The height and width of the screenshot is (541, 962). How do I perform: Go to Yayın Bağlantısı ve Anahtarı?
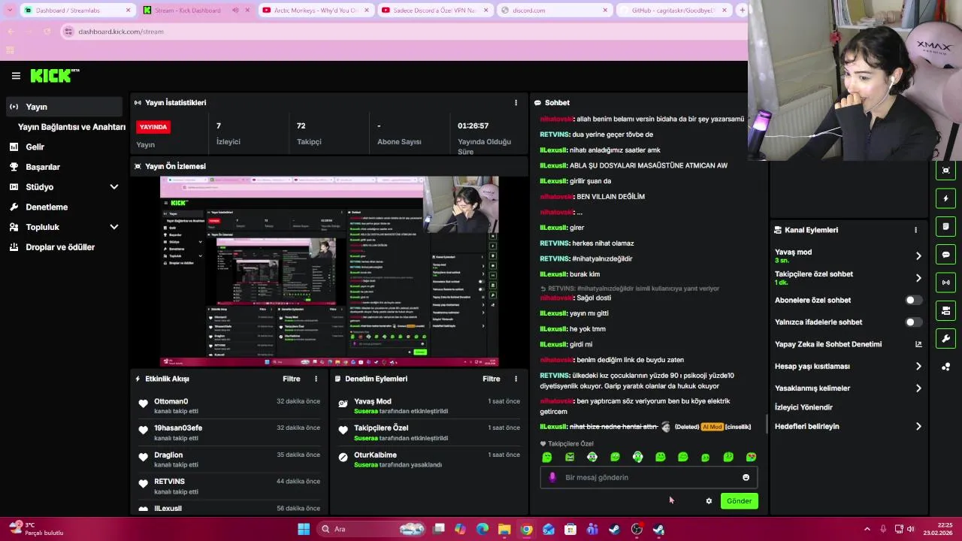[71, 127]
